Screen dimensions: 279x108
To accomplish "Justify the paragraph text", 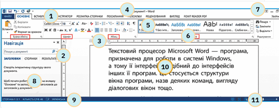I will pyautogui.click(x=111, y=30).
